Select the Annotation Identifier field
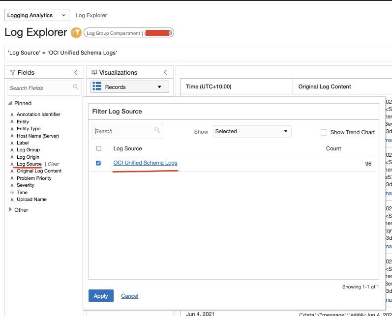This screenshot has width=392, height=316. [x=38, y=114]
